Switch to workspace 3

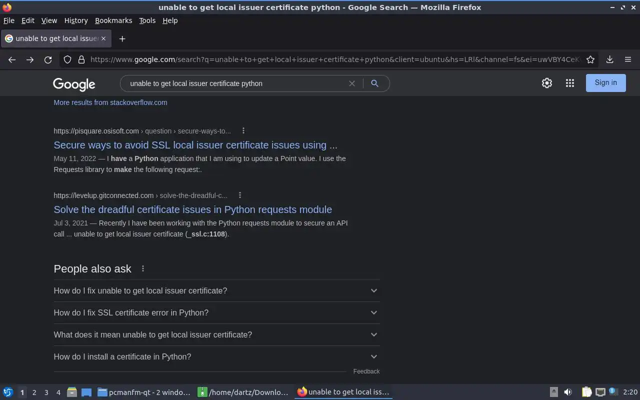click(46, 392)
